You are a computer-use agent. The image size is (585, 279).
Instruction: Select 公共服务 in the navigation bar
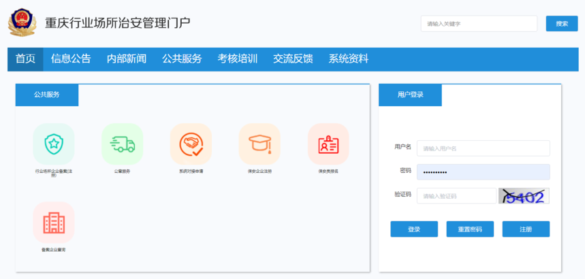pyautogui.click(x=182, y=59)
